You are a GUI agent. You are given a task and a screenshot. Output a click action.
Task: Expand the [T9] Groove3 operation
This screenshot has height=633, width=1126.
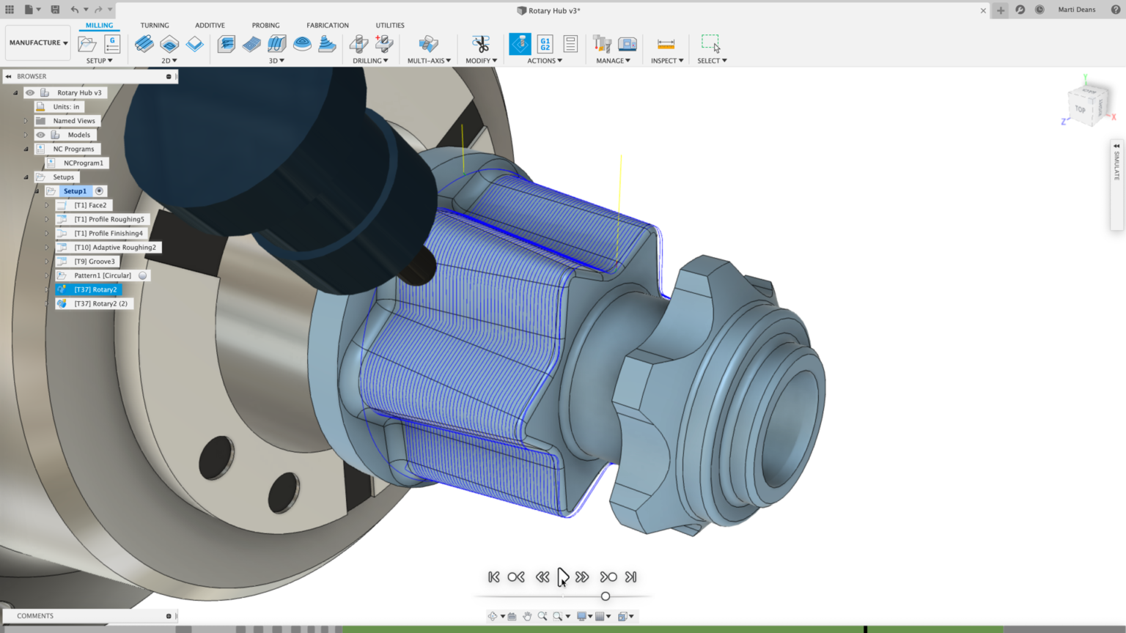(x=46, y=261)
